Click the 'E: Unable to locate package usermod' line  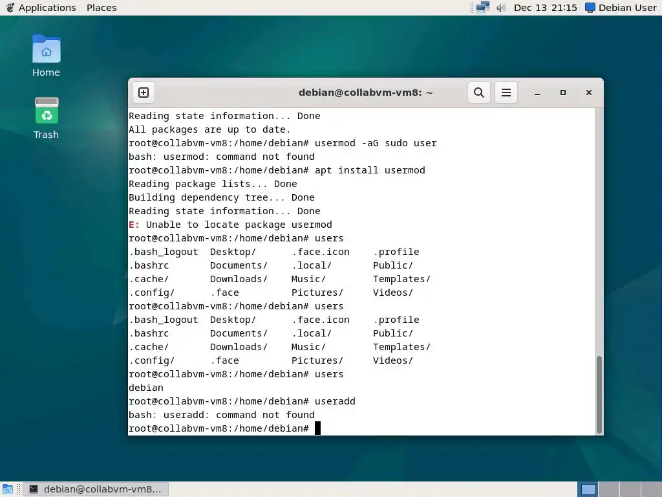click(x=231, y=225)
